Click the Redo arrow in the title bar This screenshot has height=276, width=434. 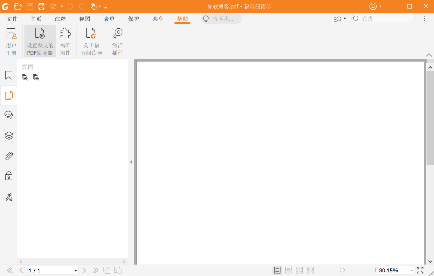82,6
